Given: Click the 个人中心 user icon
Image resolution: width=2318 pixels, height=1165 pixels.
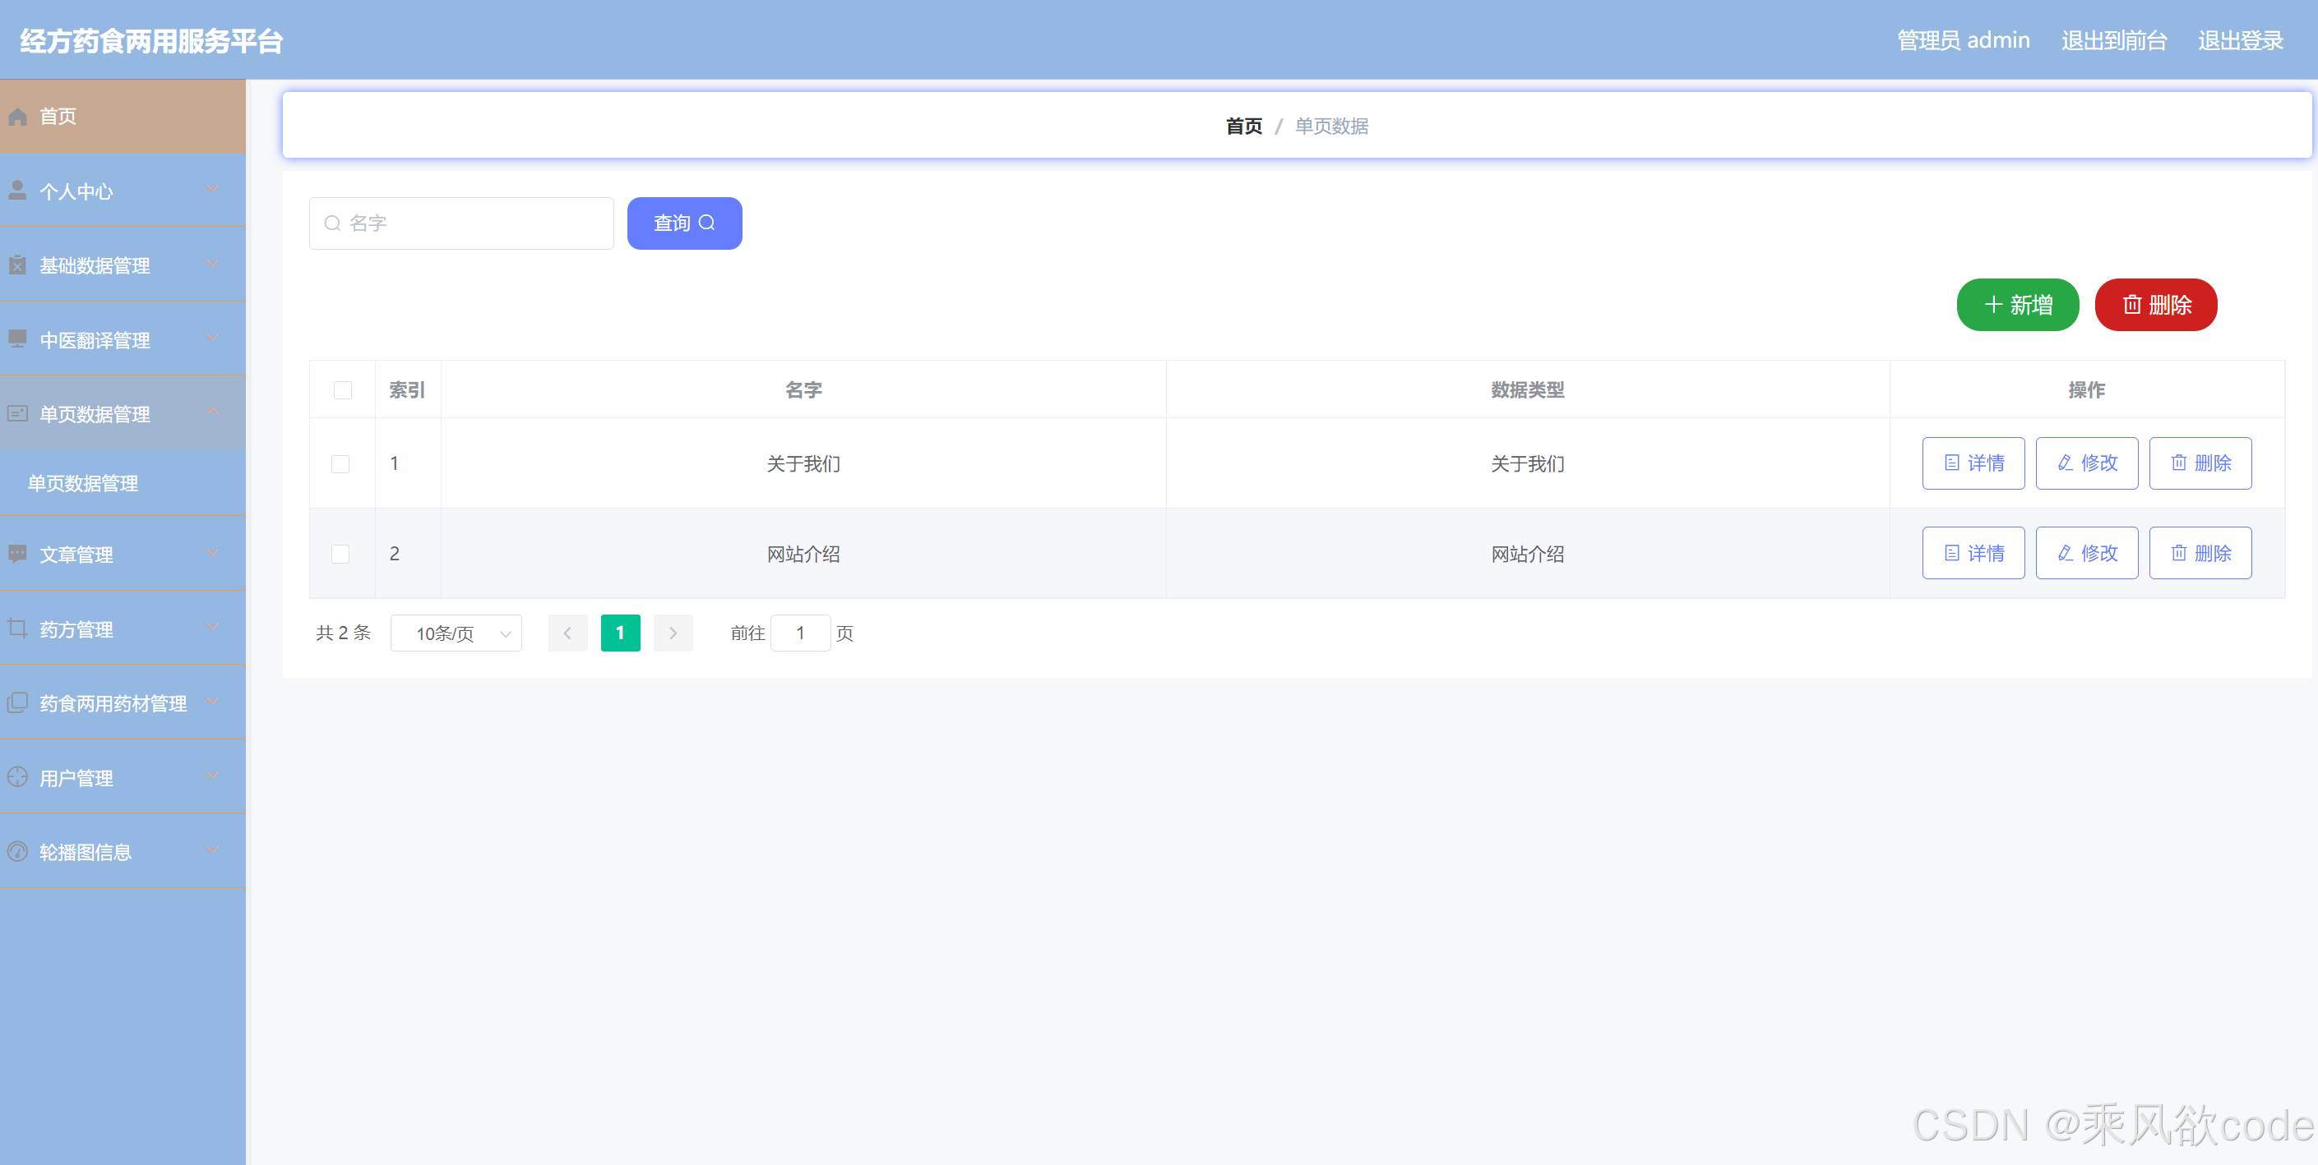Looking at the screenshot, I should 18,191.
